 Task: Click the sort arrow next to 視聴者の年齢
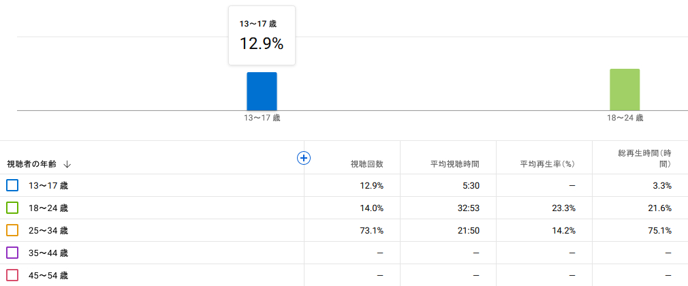[67, 165]
